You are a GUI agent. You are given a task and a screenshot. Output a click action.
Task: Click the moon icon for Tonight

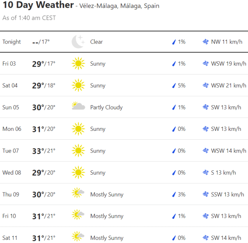point(78,42)
